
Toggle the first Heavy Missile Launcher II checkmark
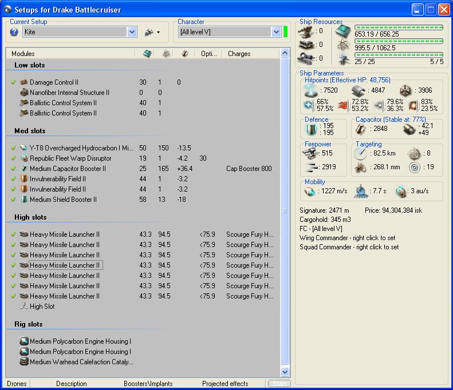coord(13,234)
